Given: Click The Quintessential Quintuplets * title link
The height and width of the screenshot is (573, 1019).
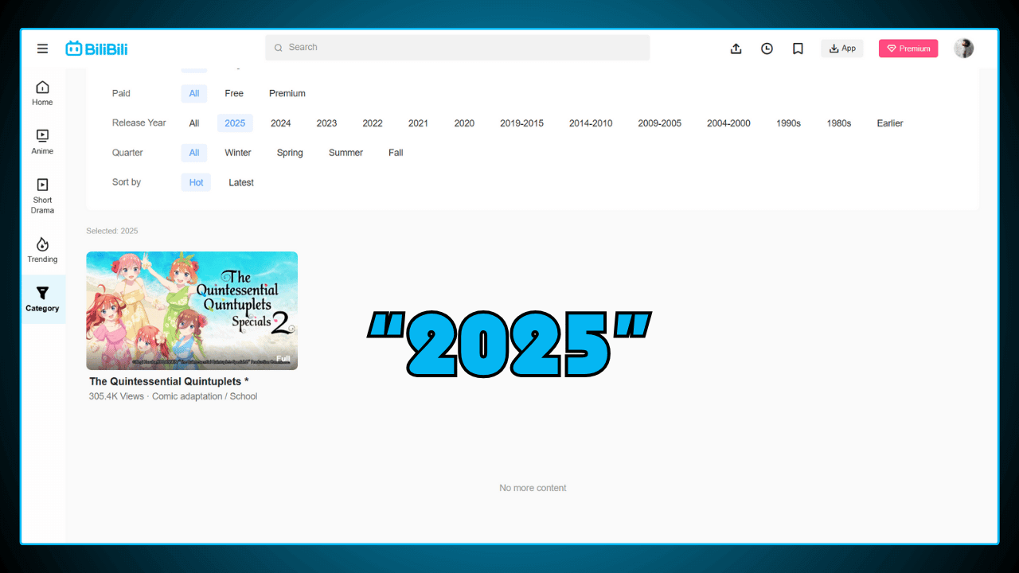Looking at the screenshot, I should pyautogui.click(x=170, y=381).
